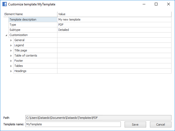Image resolution: width=175 pixels, height=131 pixels.
Task: Expand the Footer section arrow
Action: point(11,61)
